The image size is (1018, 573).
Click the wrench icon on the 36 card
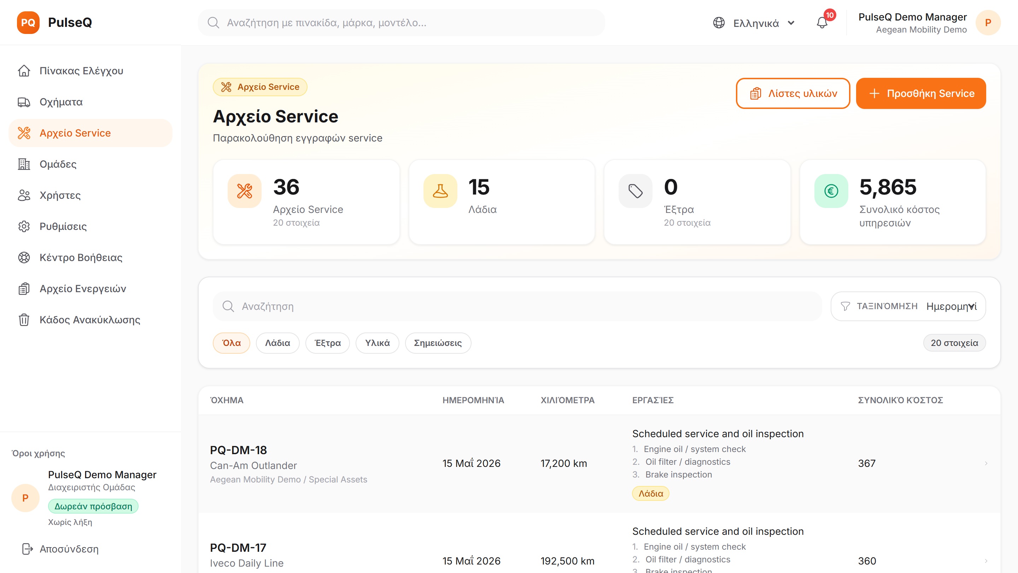(x=245, y=191)
